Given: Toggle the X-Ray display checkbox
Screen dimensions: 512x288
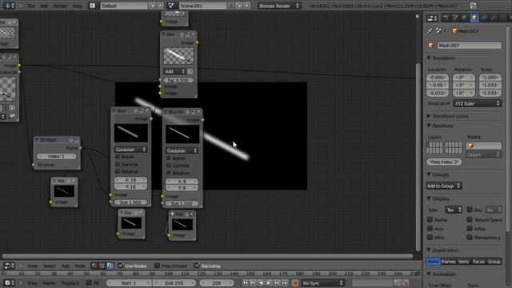Looking at the screenshot, I should pyautogui.click(x=470, y=228).
